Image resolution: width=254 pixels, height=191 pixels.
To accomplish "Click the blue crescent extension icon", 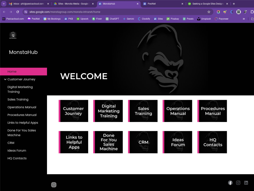I will (x=232, y=12).
